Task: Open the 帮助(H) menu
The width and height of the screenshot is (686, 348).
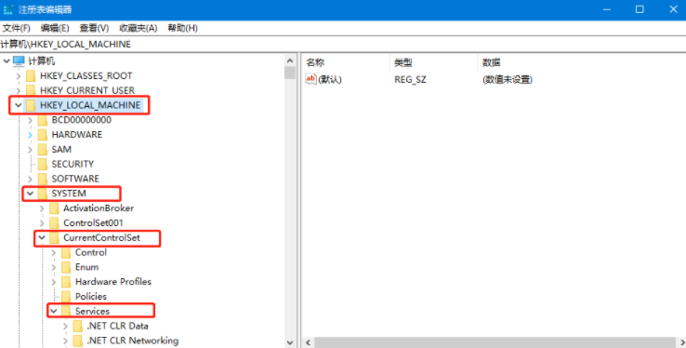Action: [x=182, y=28]
